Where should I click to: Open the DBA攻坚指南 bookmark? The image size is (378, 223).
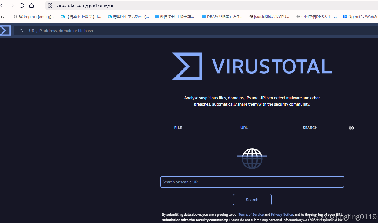pyautogui.click(x=223, y=17)
